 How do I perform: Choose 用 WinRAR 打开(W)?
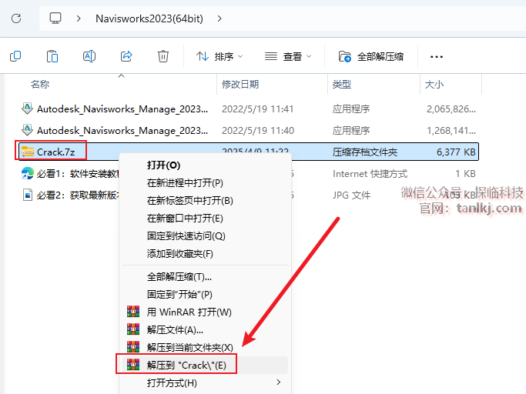[x=189, y=312]
